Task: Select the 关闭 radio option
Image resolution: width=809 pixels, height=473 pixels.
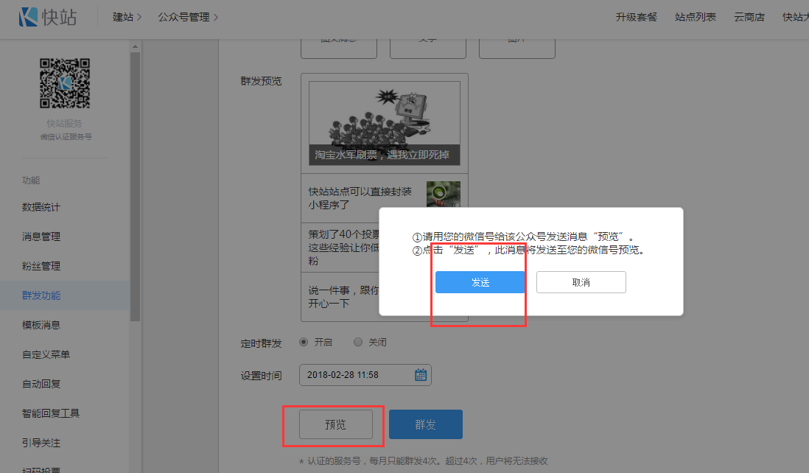Action: click(x=358, y=343)
